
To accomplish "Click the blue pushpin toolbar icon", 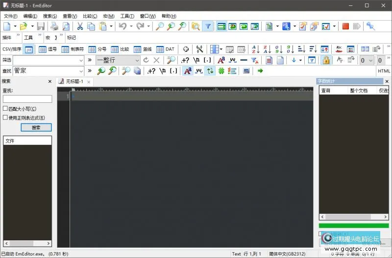I will point(370,26).
